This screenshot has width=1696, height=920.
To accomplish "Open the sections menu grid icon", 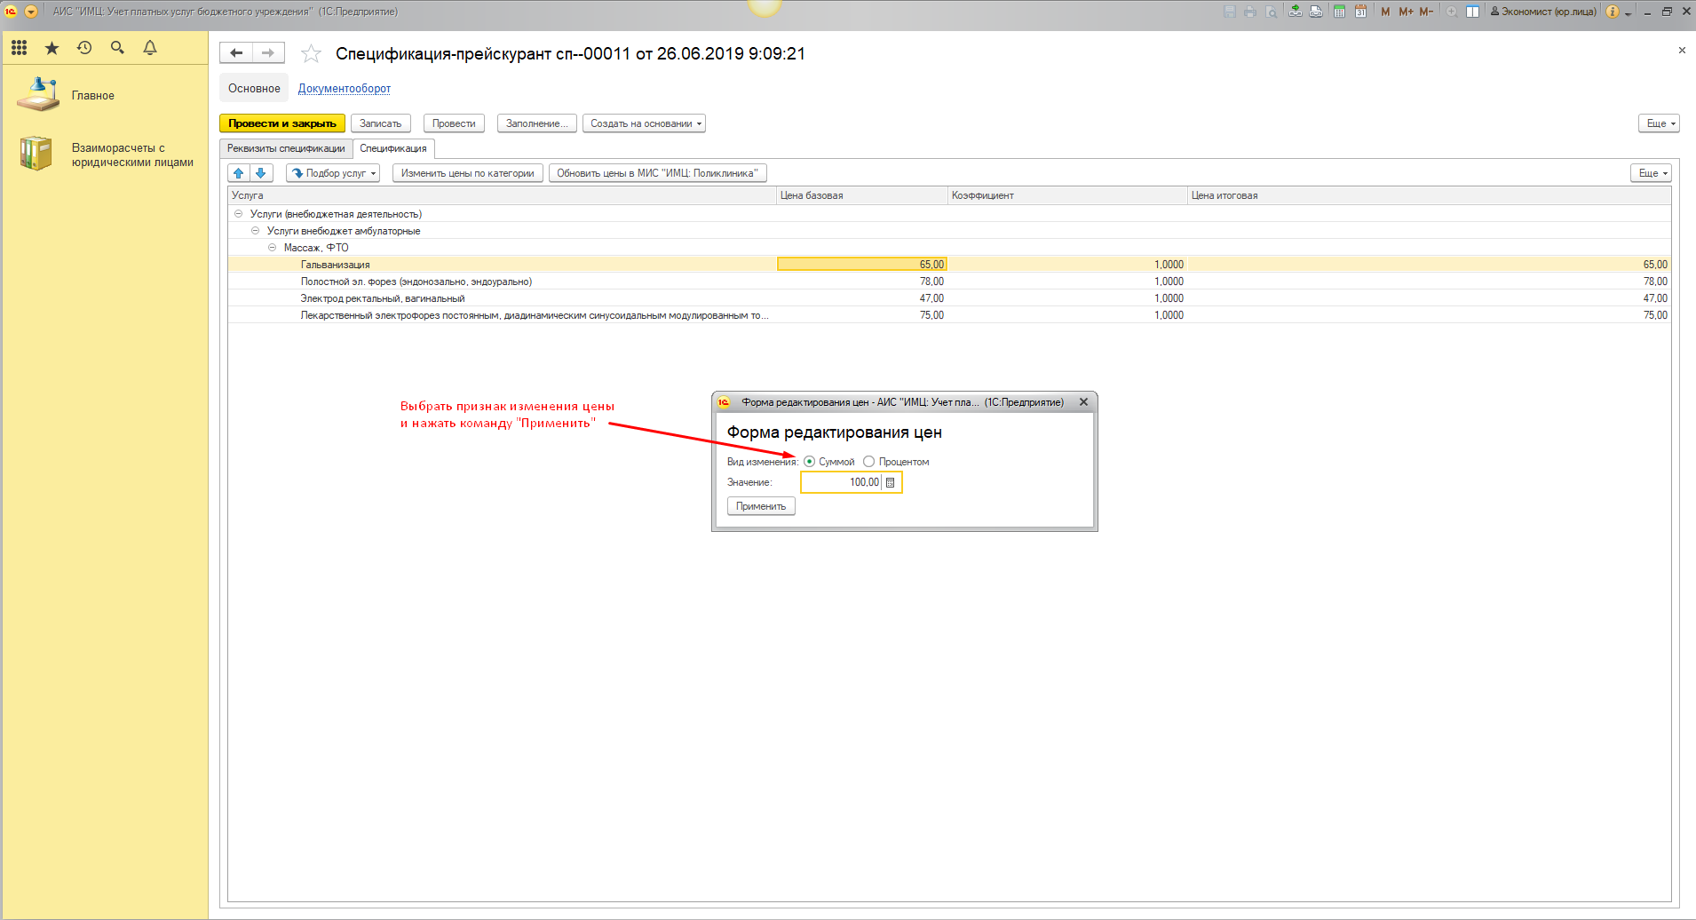I will tap(19, 48).
